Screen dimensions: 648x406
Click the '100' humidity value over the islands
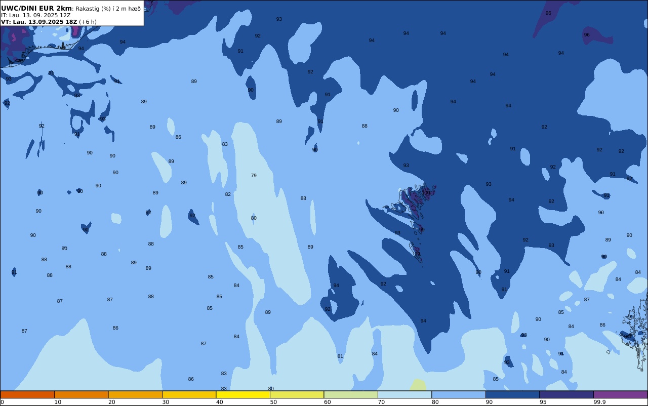[426, 193]
